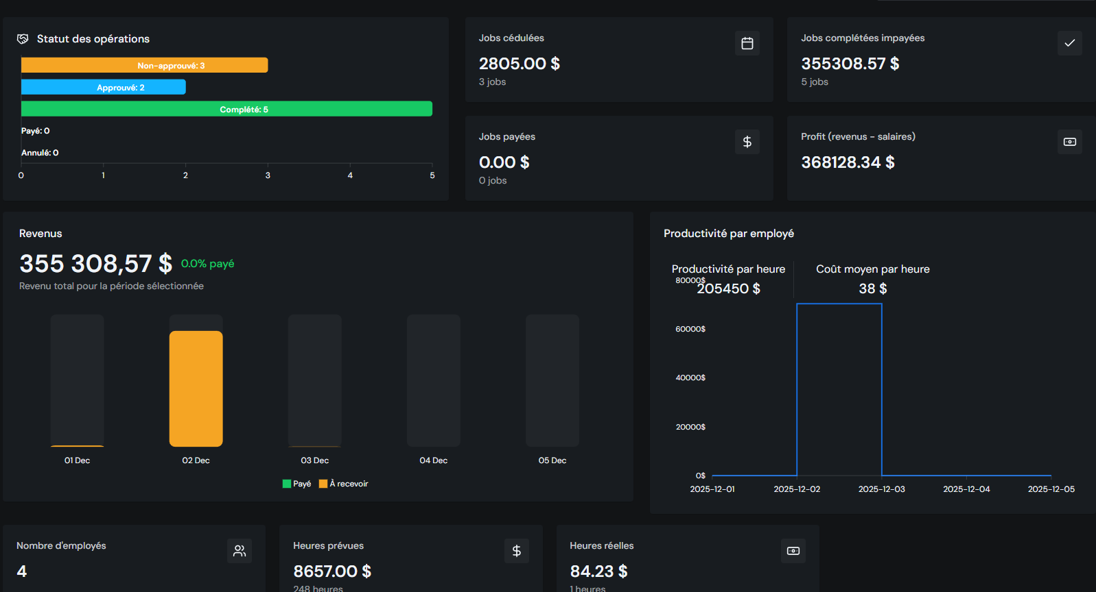Click the dollar icon in Jobs payées card
Screen dimensions: 1096x592
(747, 142)
